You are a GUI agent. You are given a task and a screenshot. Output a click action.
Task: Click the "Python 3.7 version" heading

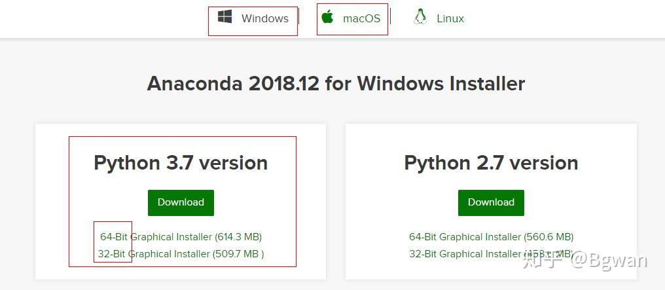pyautogui.click(x=181, y=163)
